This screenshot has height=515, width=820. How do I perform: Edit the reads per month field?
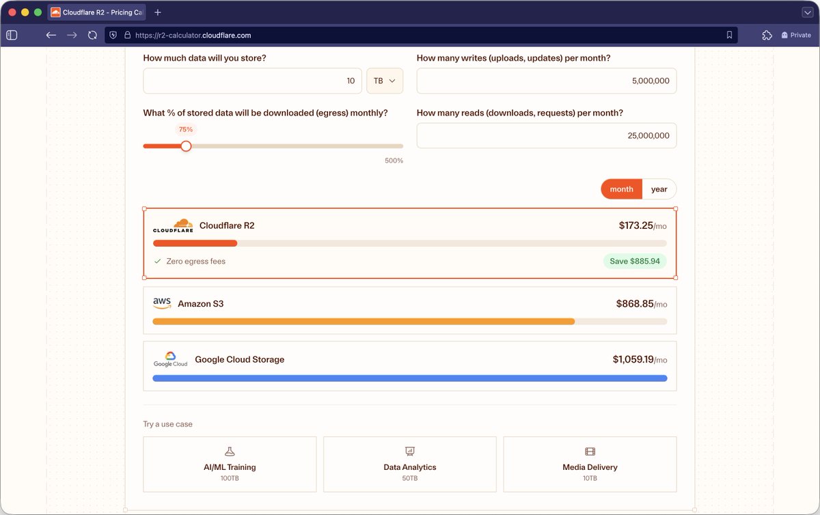[547, 136]
